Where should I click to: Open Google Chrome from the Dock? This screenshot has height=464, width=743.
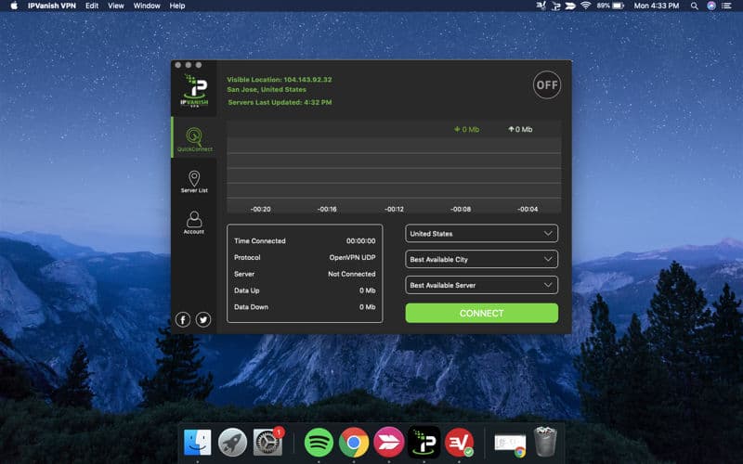354,443
